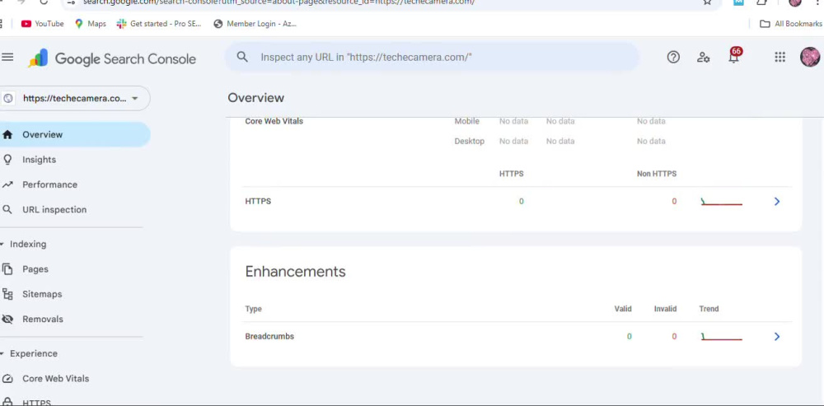The image size is (824, 406).
Task: Click the Desktop row label
Action: point(470,142)
